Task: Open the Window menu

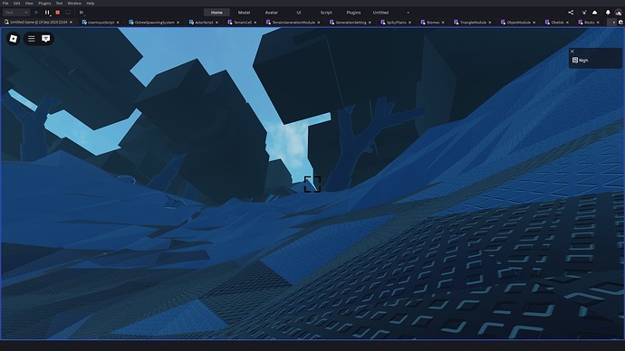Action: click(x=74, y=4)
